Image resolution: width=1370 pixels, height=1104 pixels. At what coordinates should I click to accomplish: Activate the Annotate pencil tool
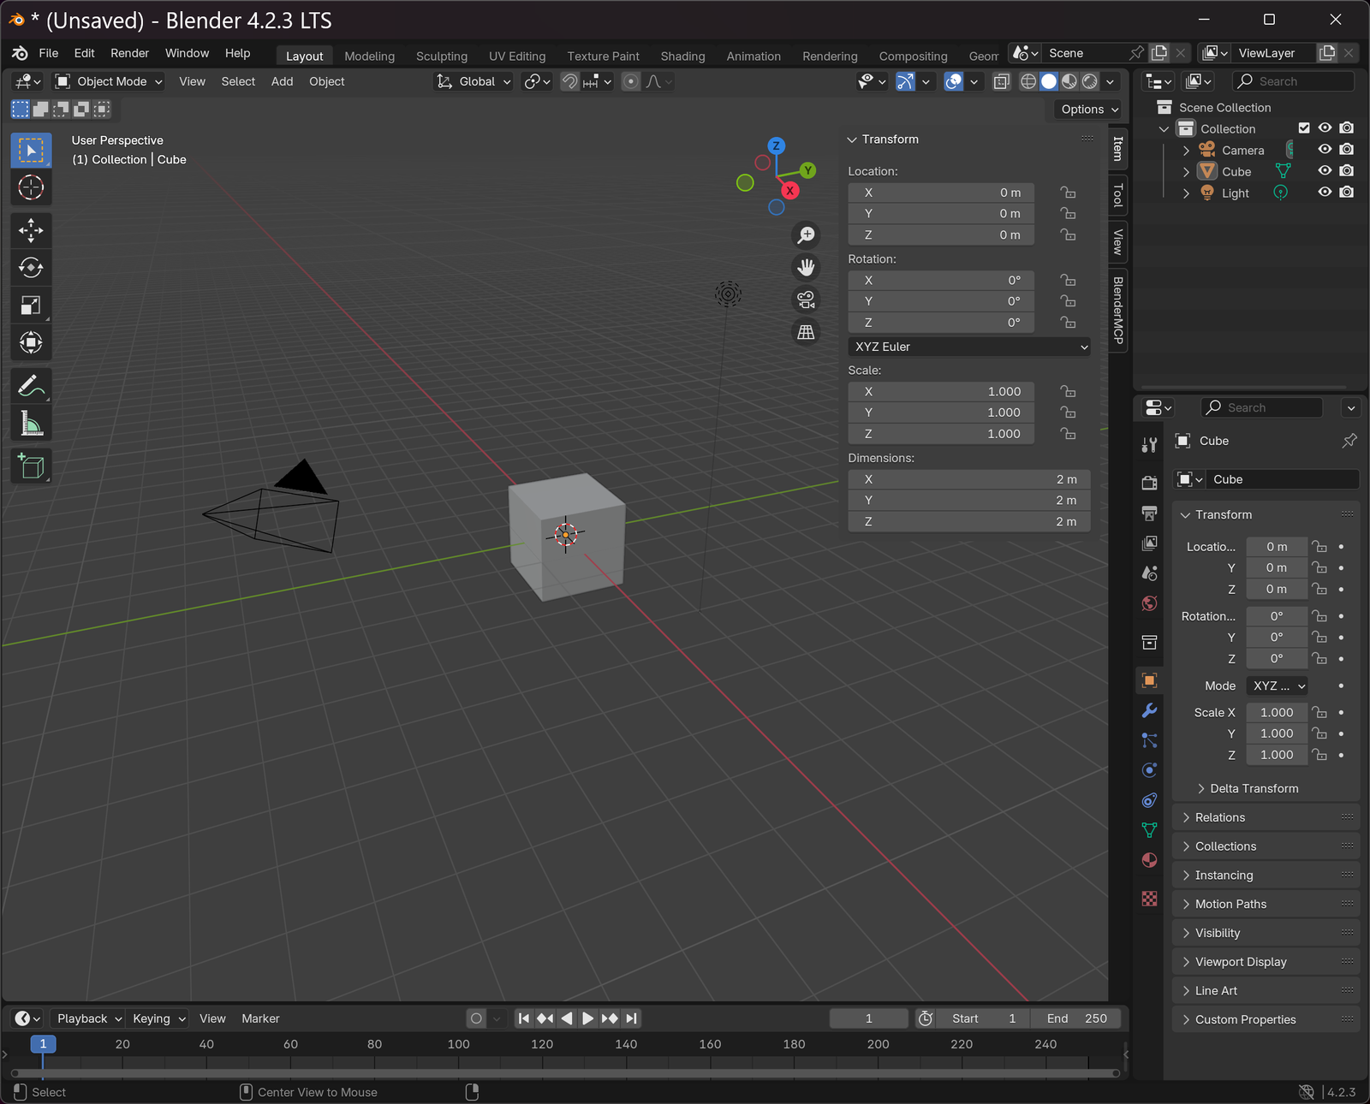(31, 386)
